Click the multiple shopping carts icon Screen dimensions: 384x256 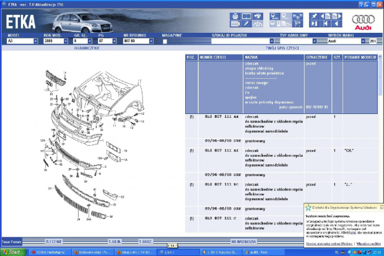[297, 16]
